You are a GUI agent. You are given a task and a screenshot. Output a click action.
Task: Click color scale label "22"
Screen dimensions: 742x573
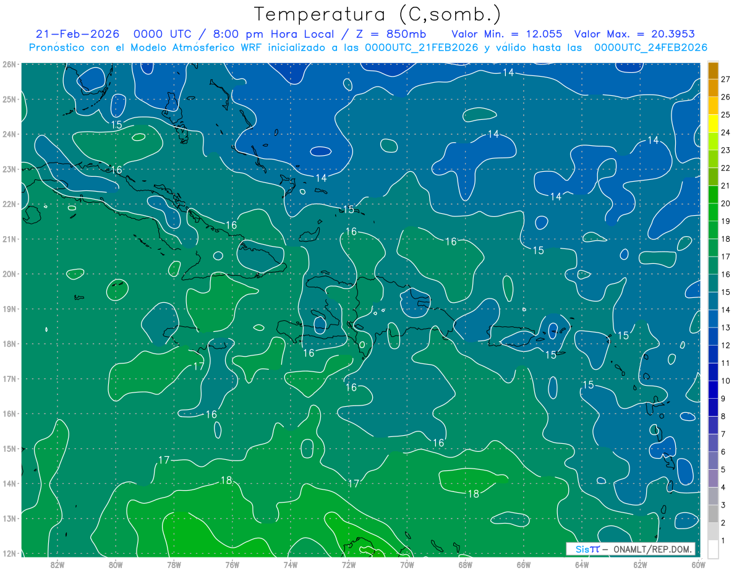(726, 168)
